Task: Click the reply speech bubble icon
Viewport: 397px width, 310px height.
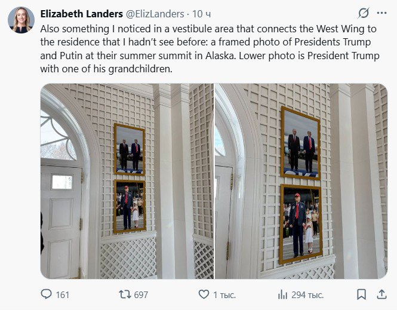Action: pyautogui.click(x=47, y=294)
